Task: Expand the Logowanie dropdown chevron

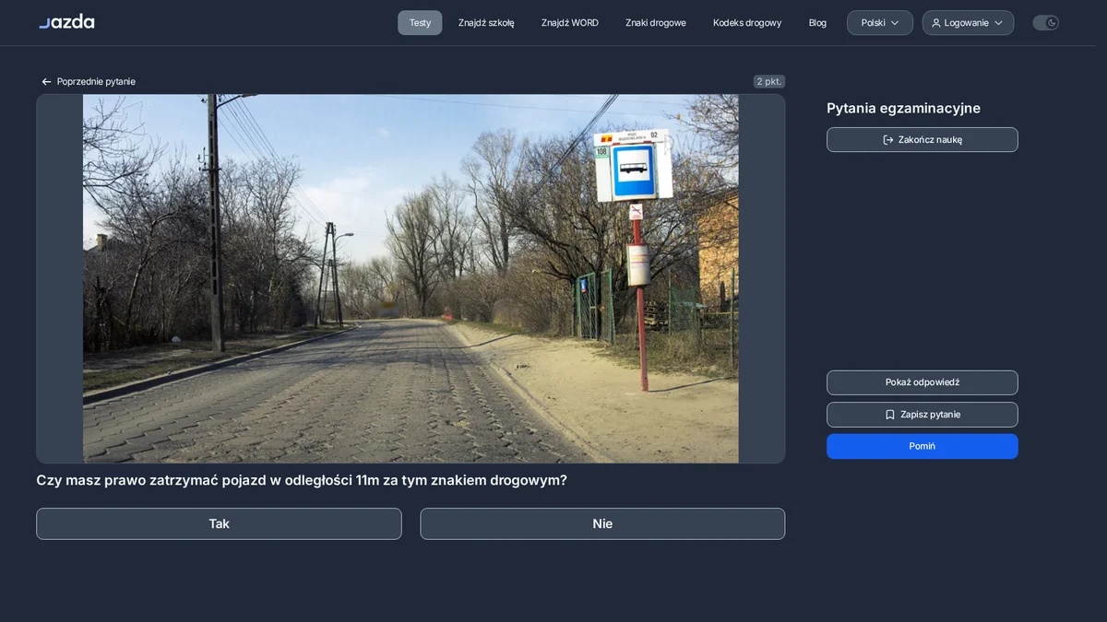Action: pos(998,23)
